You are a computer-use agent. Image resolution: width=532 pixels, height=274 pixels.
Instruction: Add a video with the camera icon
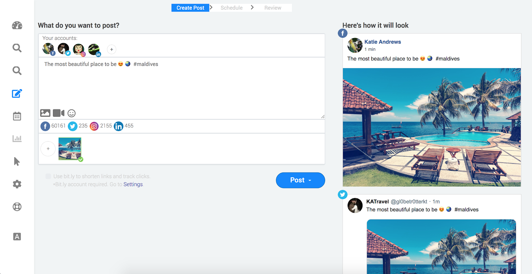59,113
